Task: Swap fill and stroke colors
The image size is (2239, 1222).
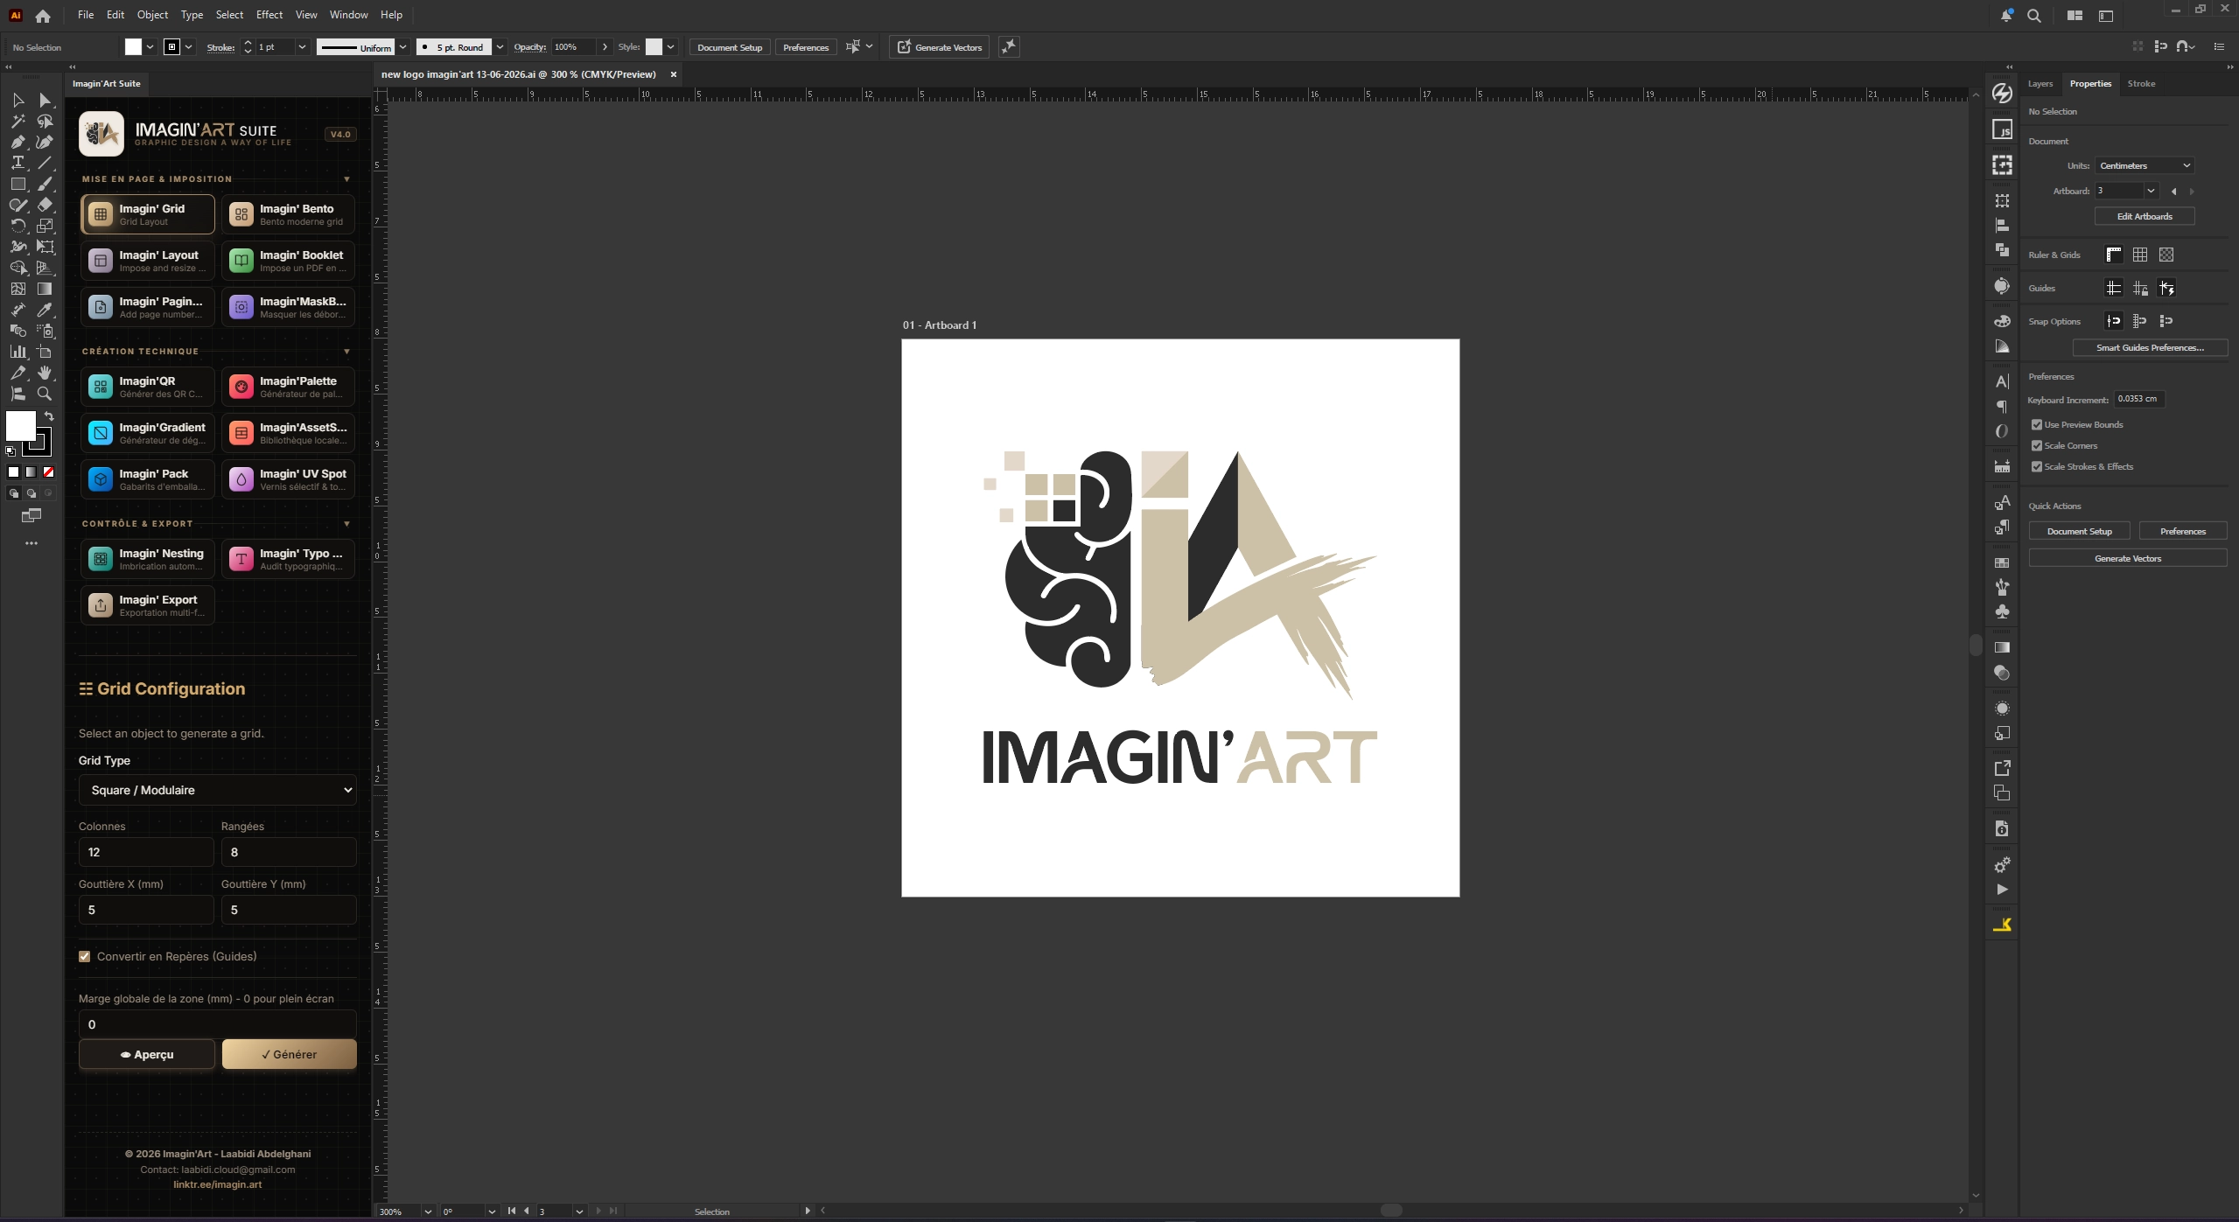Action: tap(49, 416)
